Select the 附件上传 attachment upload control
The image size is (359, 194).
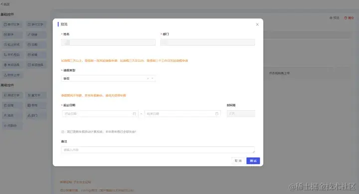pyautogui.click(x=12, y=75)
